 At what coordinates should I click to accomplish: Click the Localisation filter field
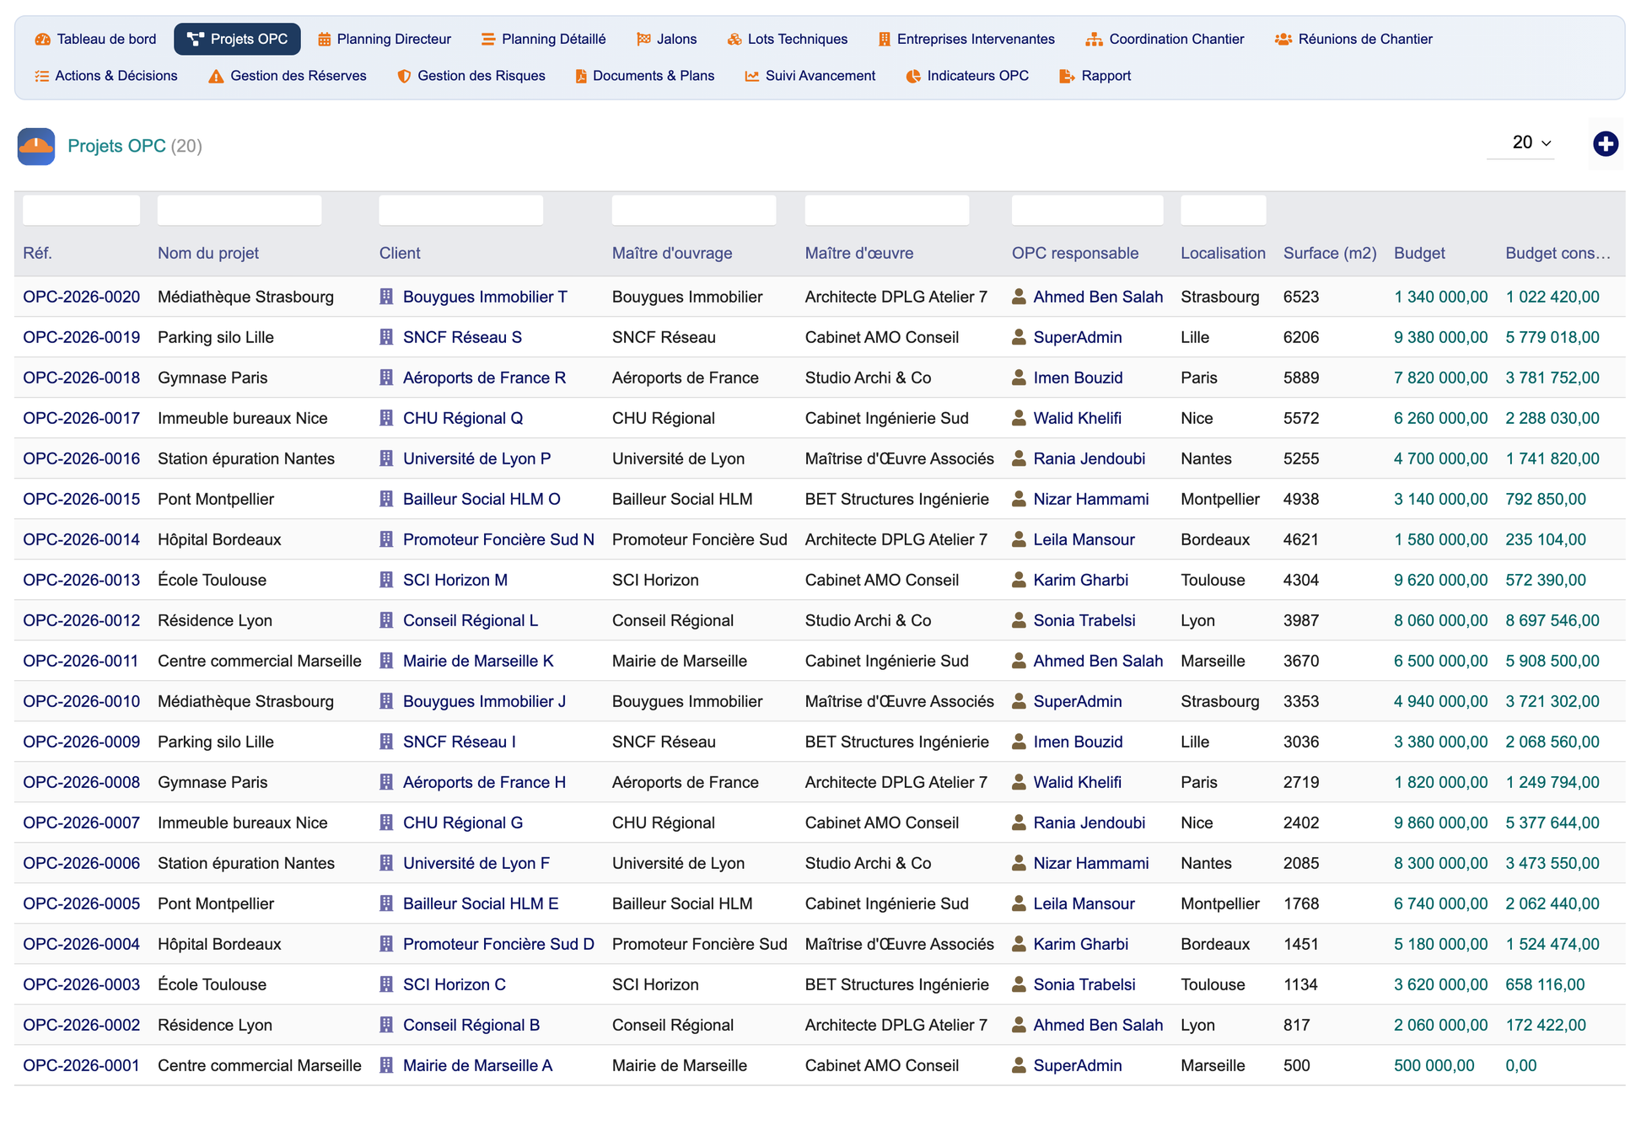click(x=1223, y=210)
